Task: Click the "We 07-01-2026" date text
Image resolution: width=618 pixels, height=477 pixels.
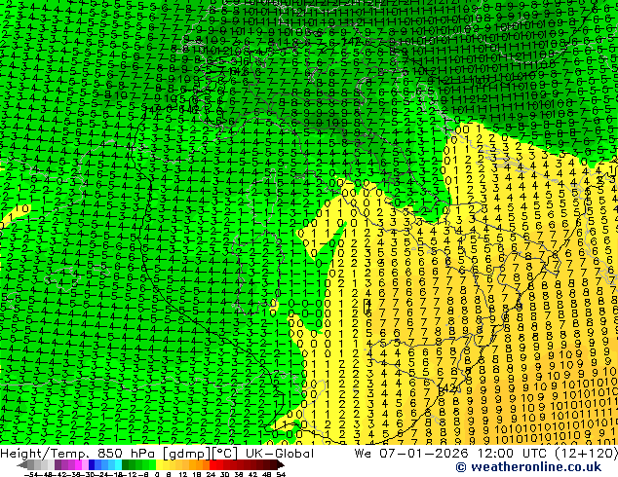Action: [412, 454]
